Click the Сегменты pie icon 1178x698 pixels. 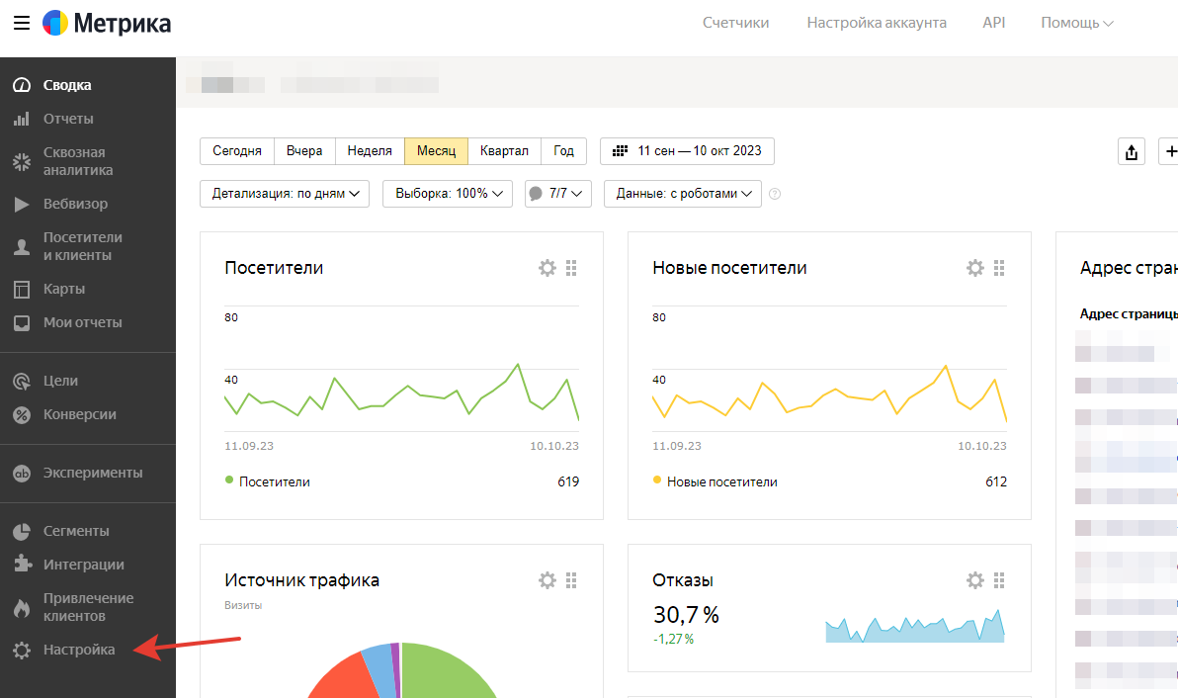22,531
